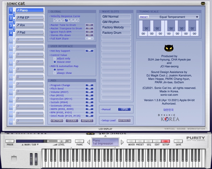212x169 pixels.
Task: Click the Sonic Cat logo in top-right corner
Action: click(x=203, y=3)
